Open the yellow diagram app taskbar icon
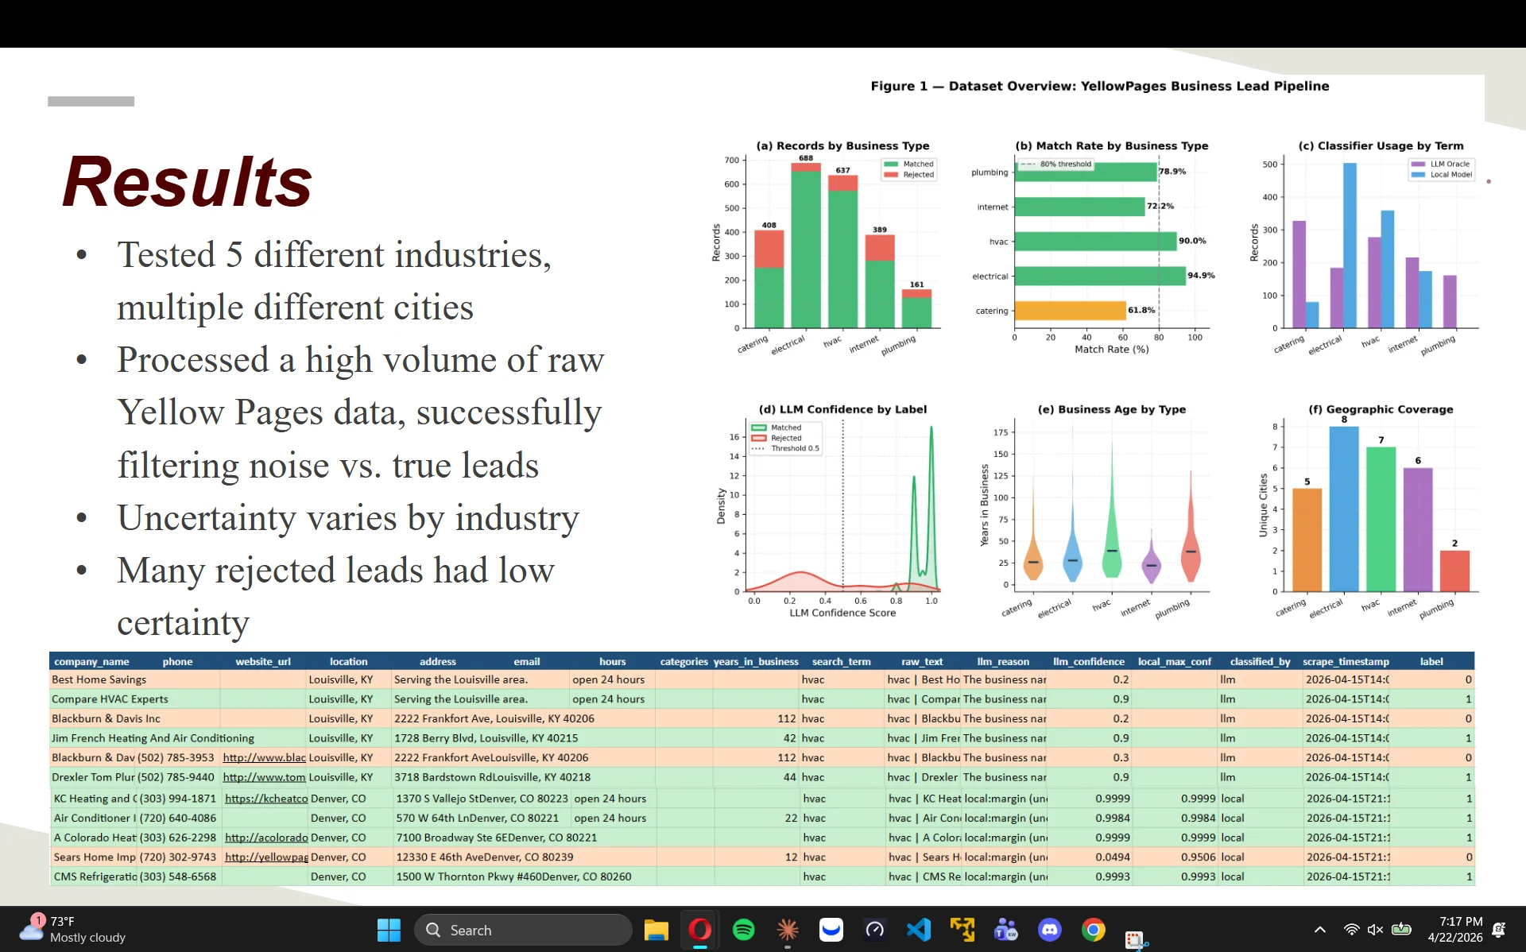 click(x=962, y=930)
